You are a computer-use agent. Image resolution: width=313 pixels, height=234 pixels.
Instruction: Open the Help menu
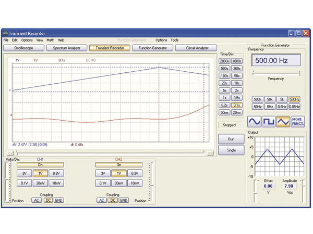[61, 40]
